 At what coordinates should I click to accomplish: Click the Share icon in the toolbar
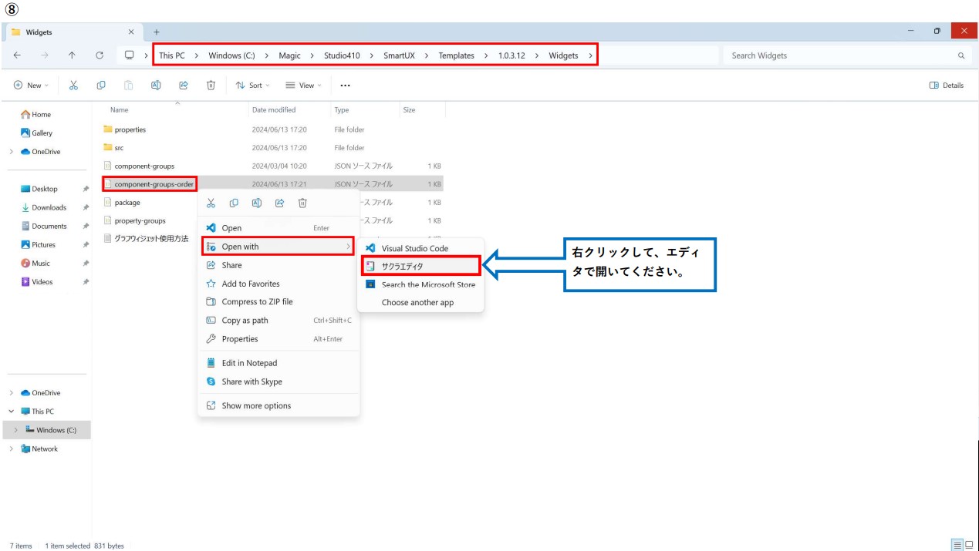184,86
